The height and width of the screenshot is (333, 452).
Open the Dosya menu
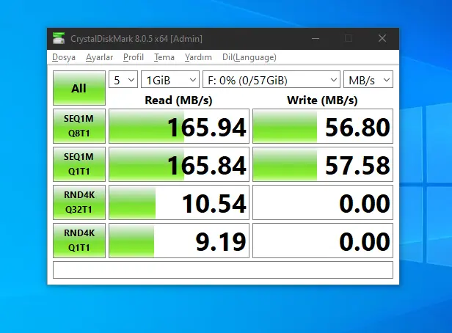click(64, 57)
